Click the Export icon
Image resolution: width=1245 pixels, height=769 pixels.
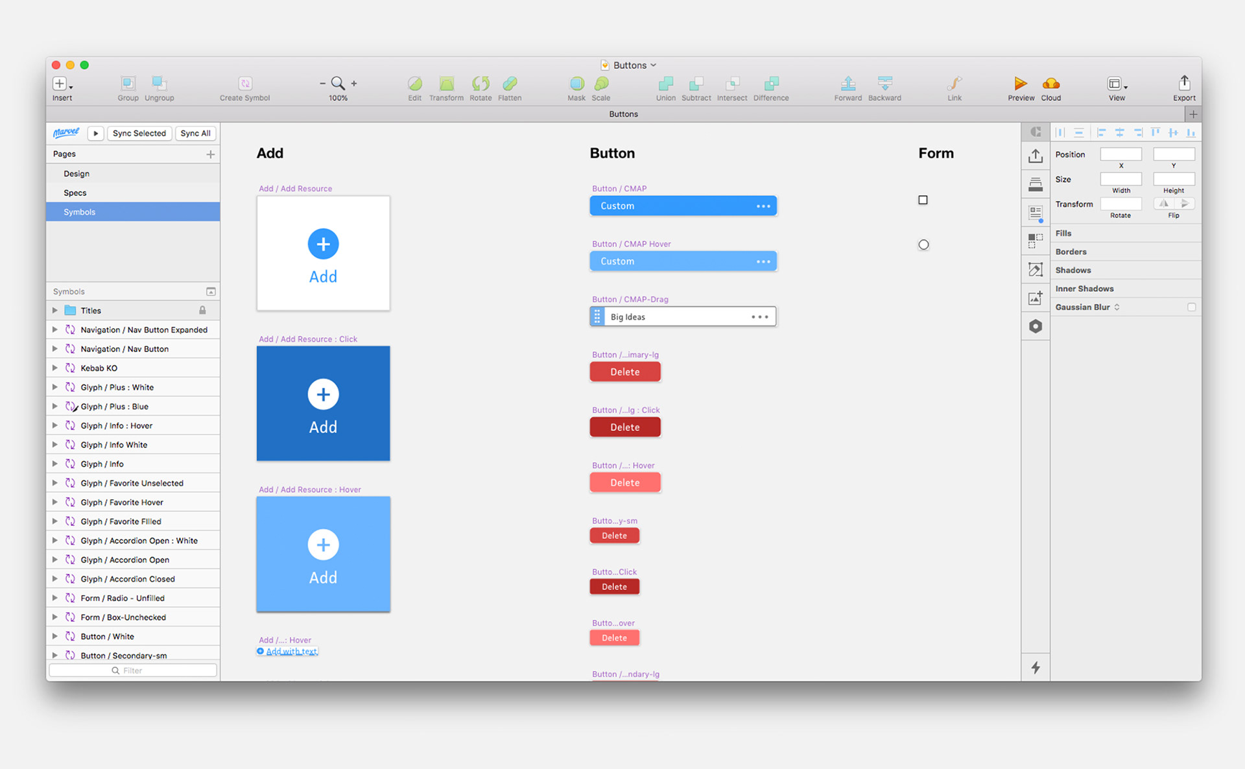tap(1184, 82)
